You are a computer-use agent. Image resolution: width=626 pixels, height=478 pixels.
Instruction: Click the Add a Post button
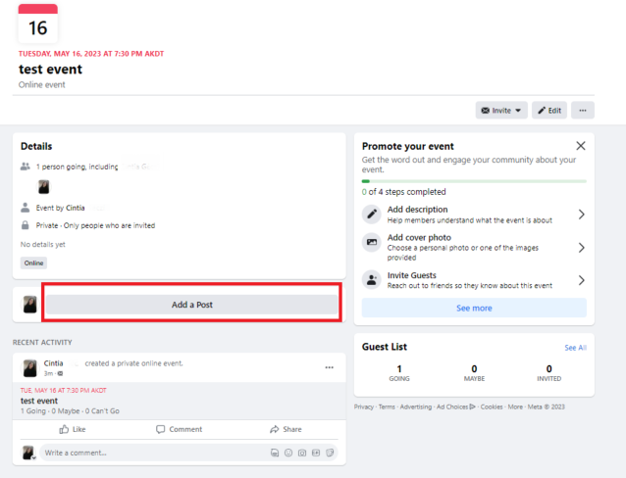pos(192,305)
